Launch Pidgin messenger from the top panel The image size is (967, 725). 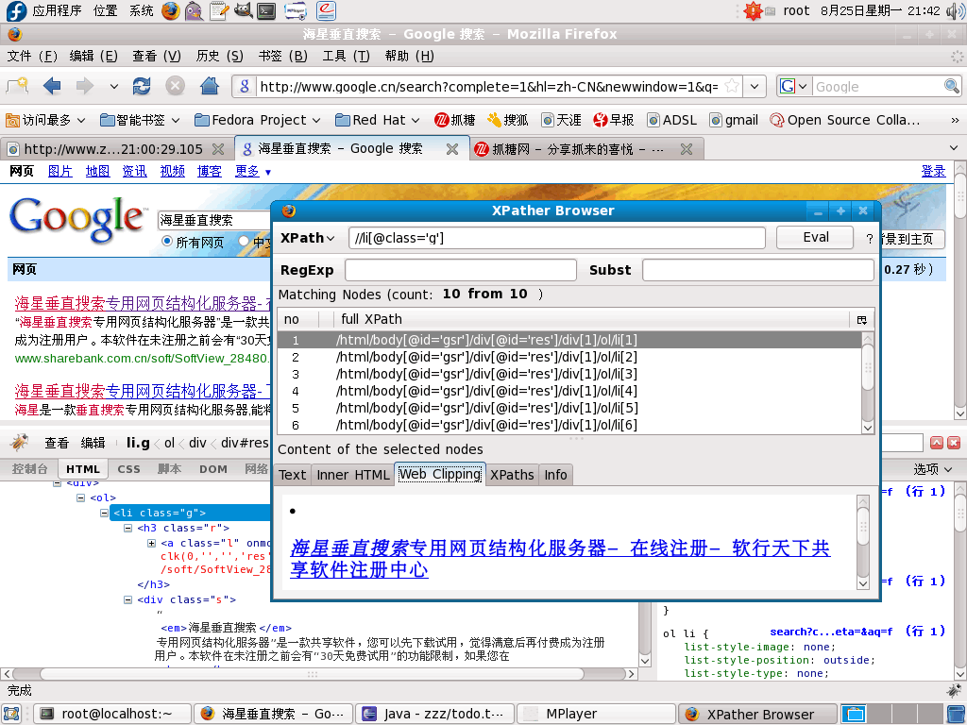[195, 10]
